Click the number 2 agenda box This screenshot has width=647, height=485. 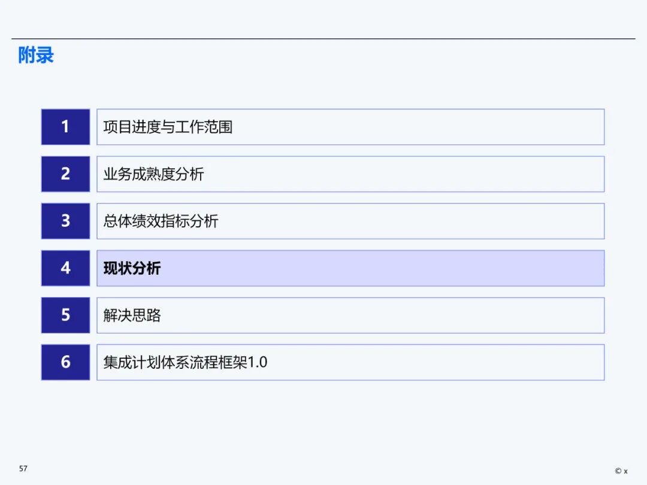click(x=65, y=174)
